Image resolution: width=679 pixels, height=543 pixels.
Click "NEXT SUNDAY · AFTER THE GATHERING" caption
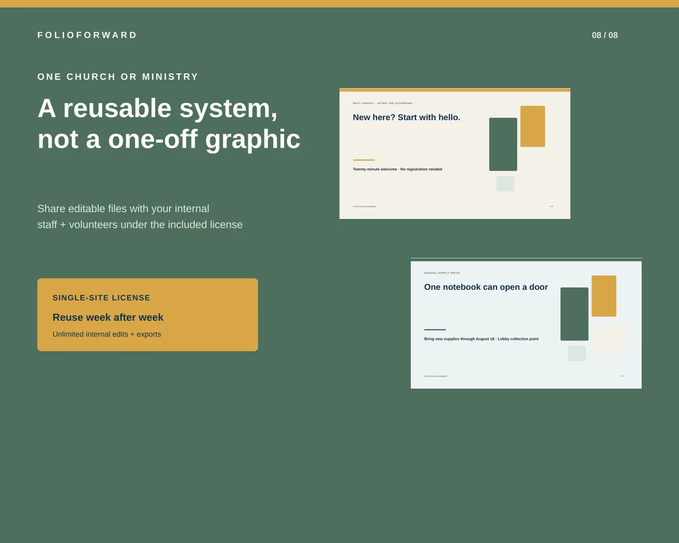tap(383, 104)
